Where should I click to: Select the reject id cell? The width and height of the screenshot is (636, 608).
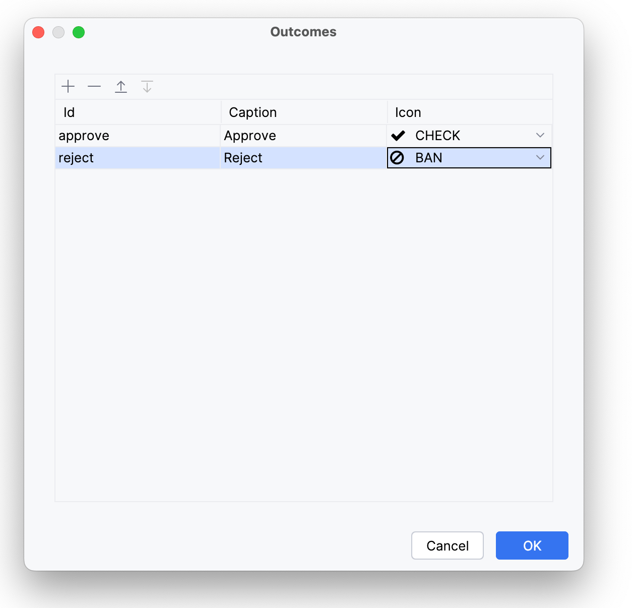(x=76, y=158)
